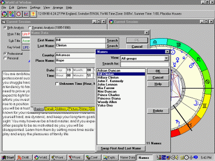Click the Delete button
This screenshot has height=161, width=215.
pyautogui.click(x=158, y=111)
